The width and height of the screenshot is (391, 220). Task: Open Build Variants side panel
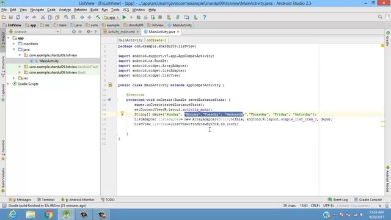3,180
